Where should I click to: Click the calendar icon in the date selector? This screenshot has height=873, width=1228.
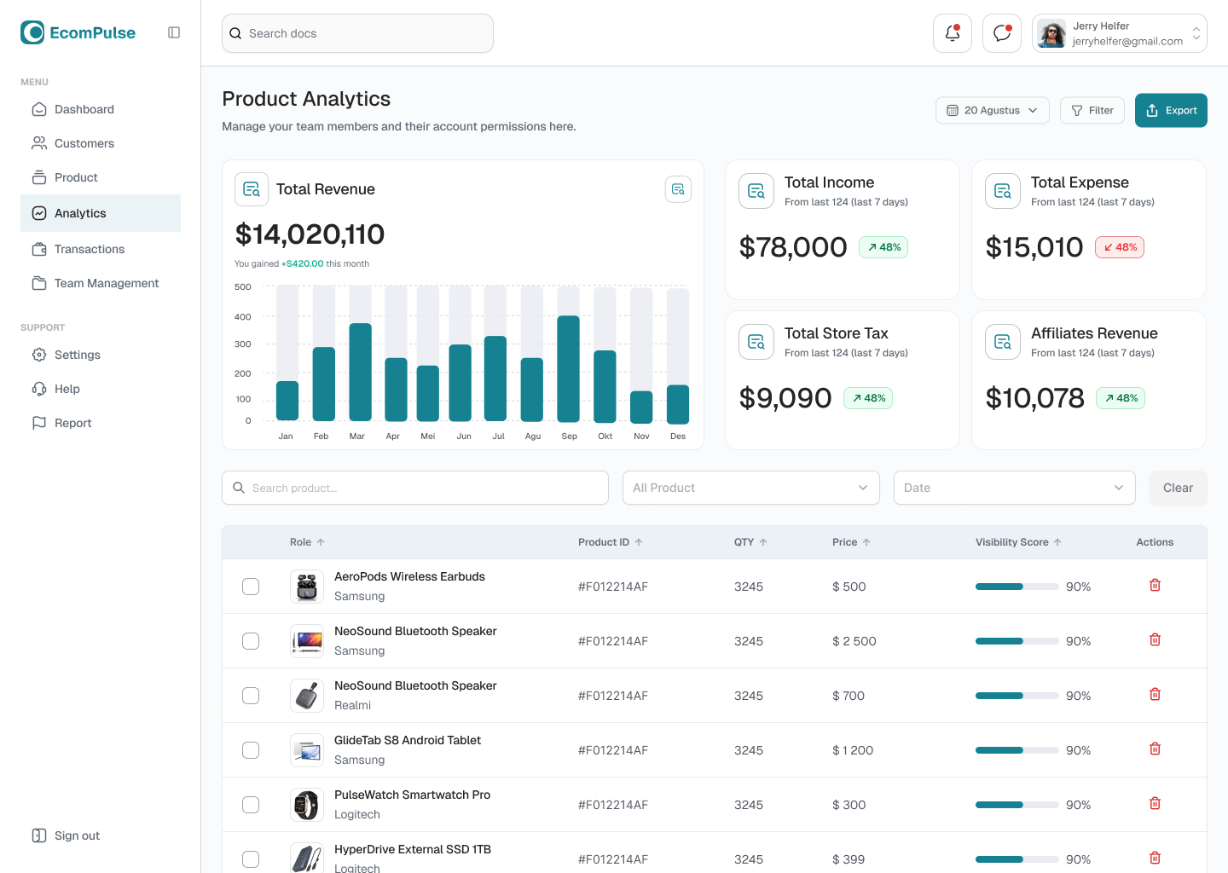953,110
